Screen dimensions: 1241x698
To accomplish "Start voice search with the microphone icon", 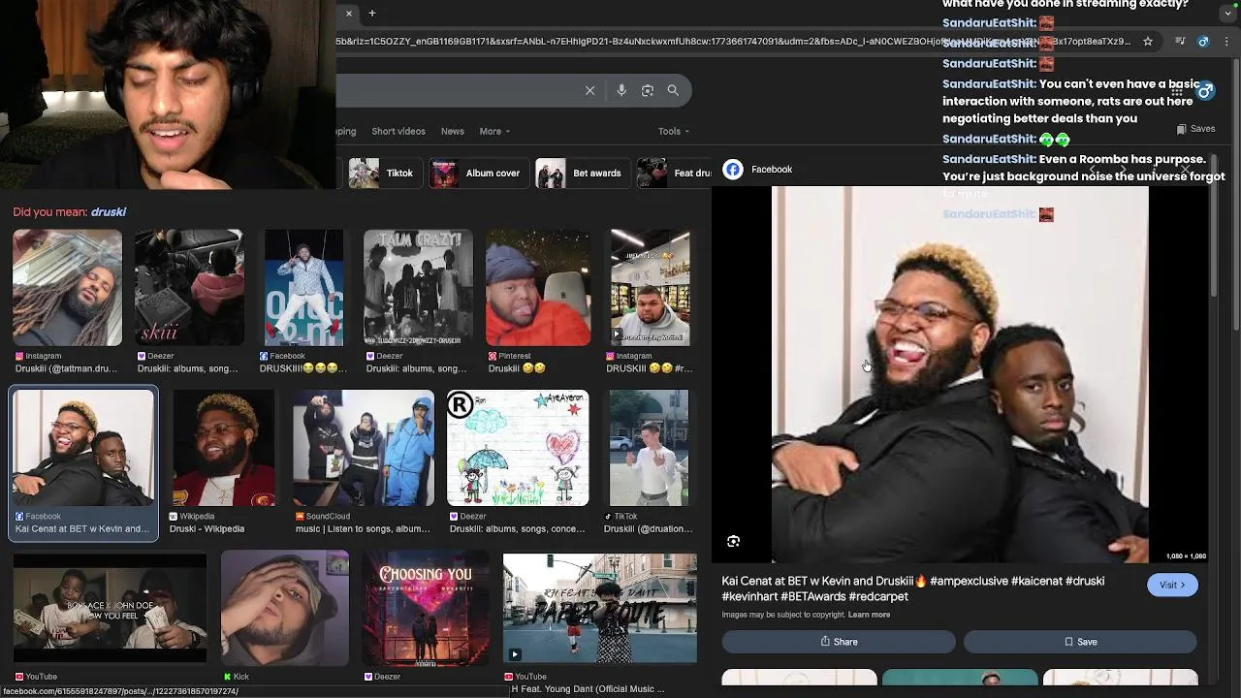I will 621,90.
